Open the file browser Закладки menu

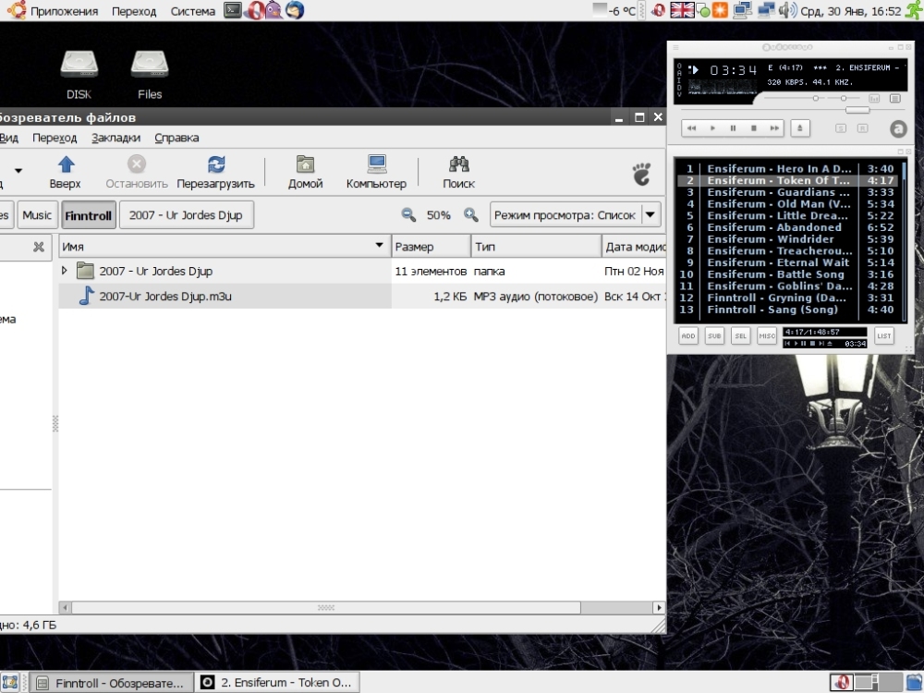tap(116, 138)
